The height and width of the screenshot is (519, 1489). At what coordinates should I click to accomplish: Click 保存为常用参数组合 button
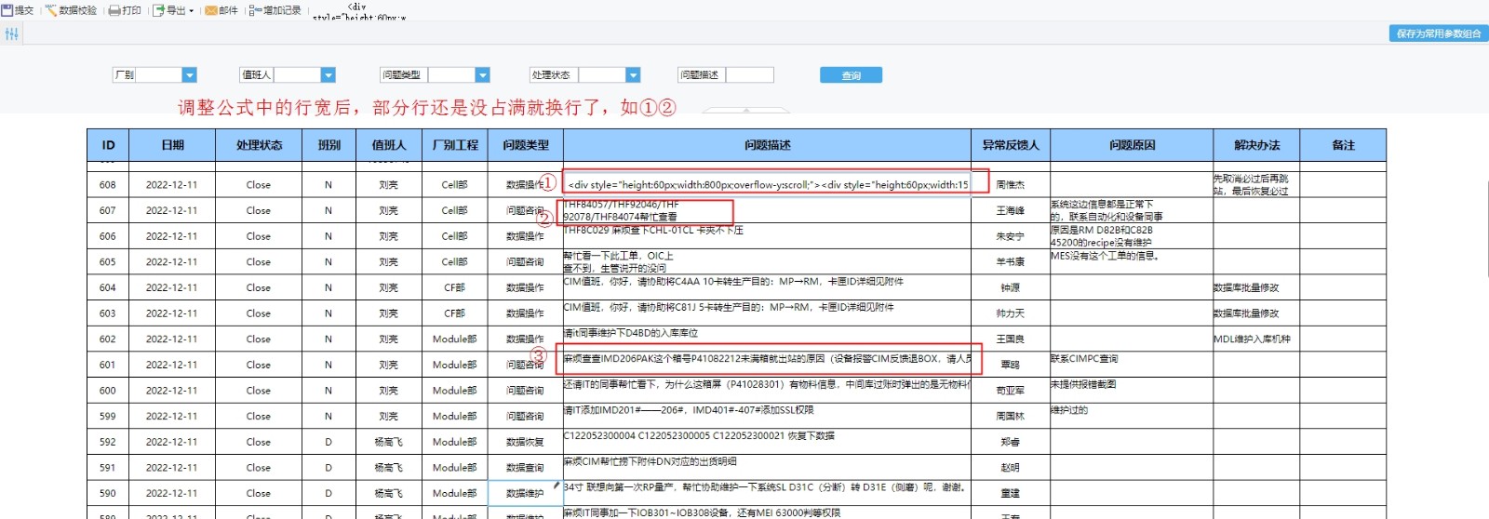(x=1438, y=33)
